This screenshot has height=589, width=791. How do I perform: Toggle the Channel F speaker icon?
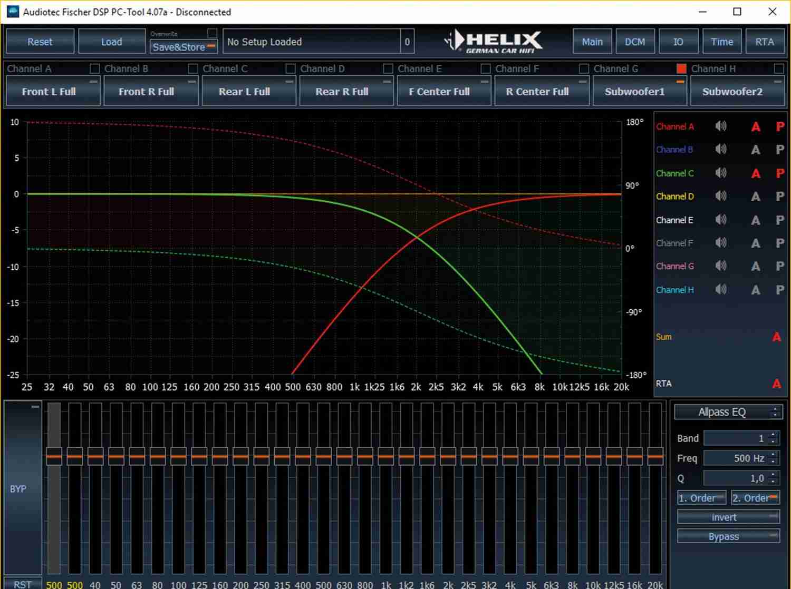point(721,243)
